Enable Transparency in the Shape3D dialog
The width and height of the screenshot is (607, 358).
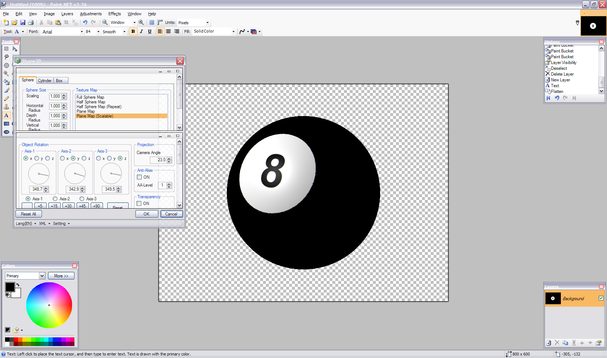tap(139, 203)
